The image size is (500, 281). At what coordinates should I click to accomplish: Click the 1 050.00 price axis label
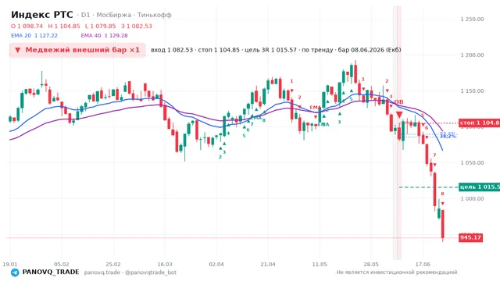pos(472,163)
